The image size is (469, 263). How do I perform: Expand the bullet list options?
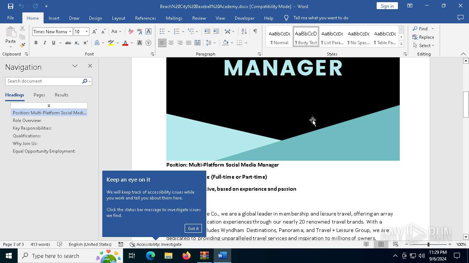pos(169,32)
